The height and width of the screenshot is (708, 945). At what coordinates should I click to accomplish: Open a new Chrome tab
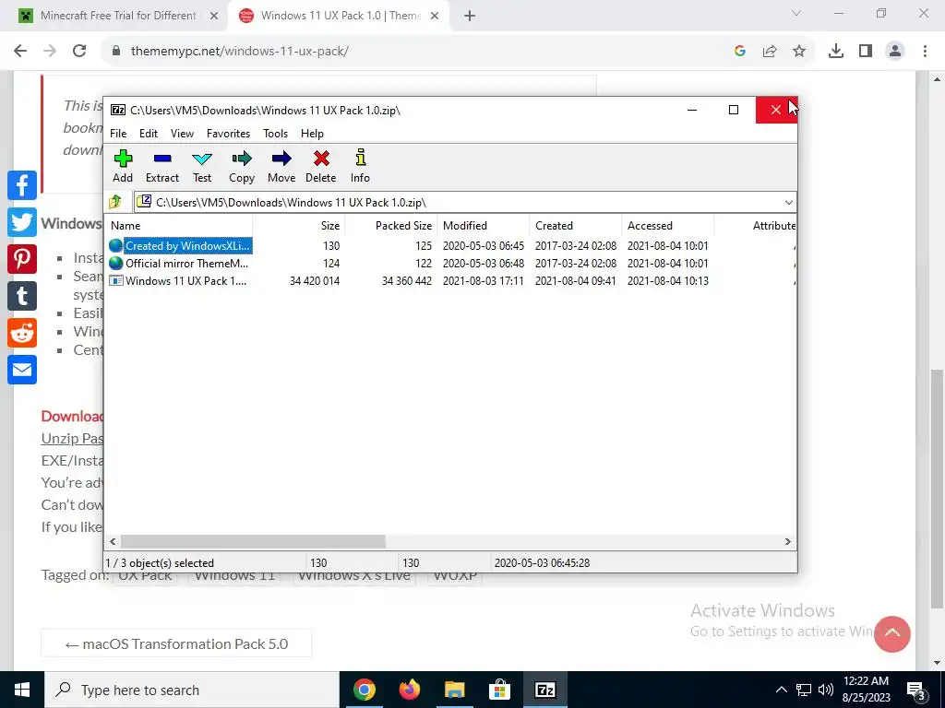470,16
